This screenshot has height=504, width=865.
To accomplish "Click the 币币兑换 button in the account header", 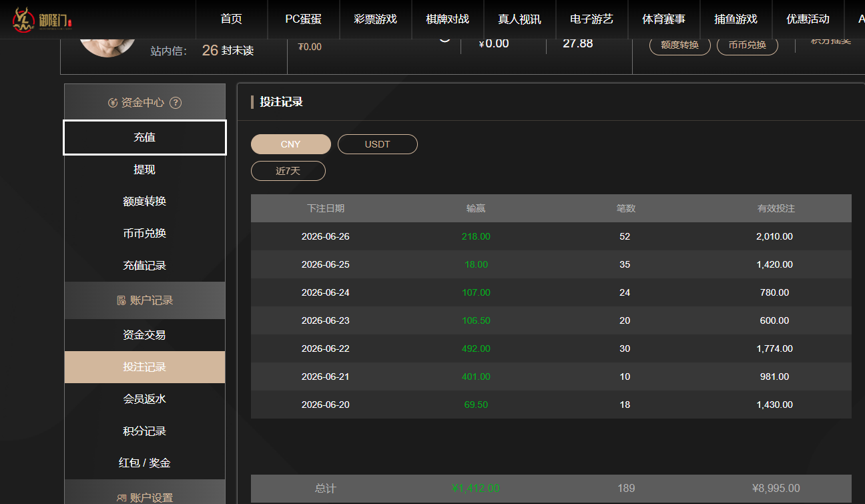I will point(748,45).
